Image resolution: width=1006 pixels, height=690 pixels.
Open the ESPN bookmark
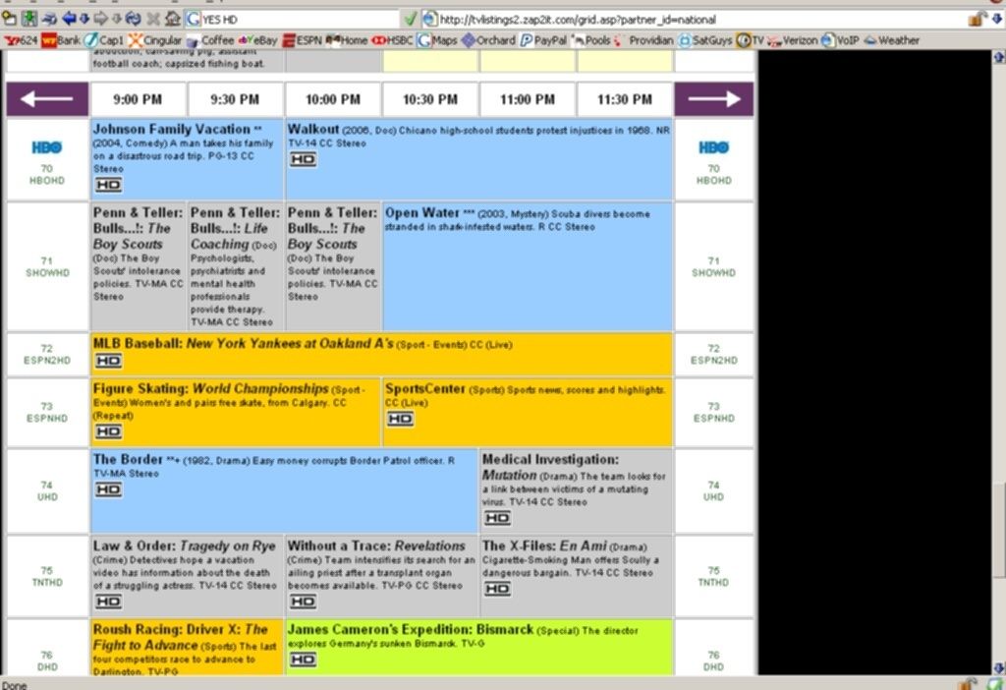click(302, 40)
